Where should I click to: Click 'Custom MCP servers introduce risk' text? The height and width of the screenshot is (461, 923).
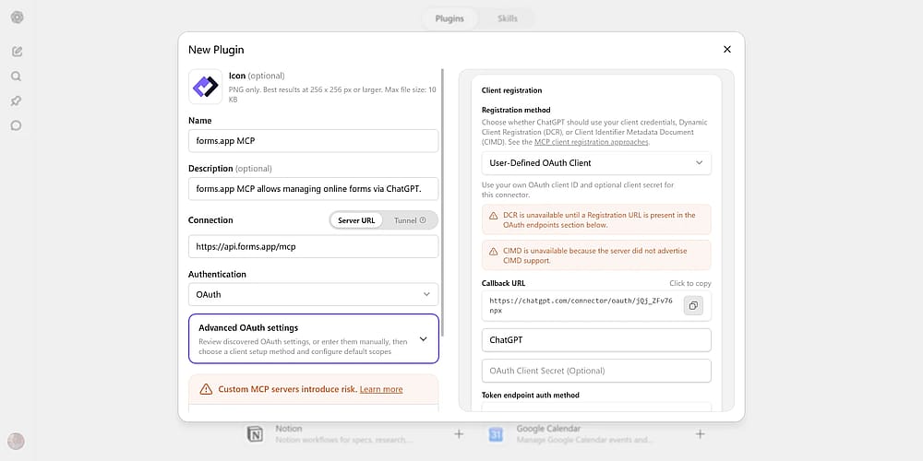(288, 389)
